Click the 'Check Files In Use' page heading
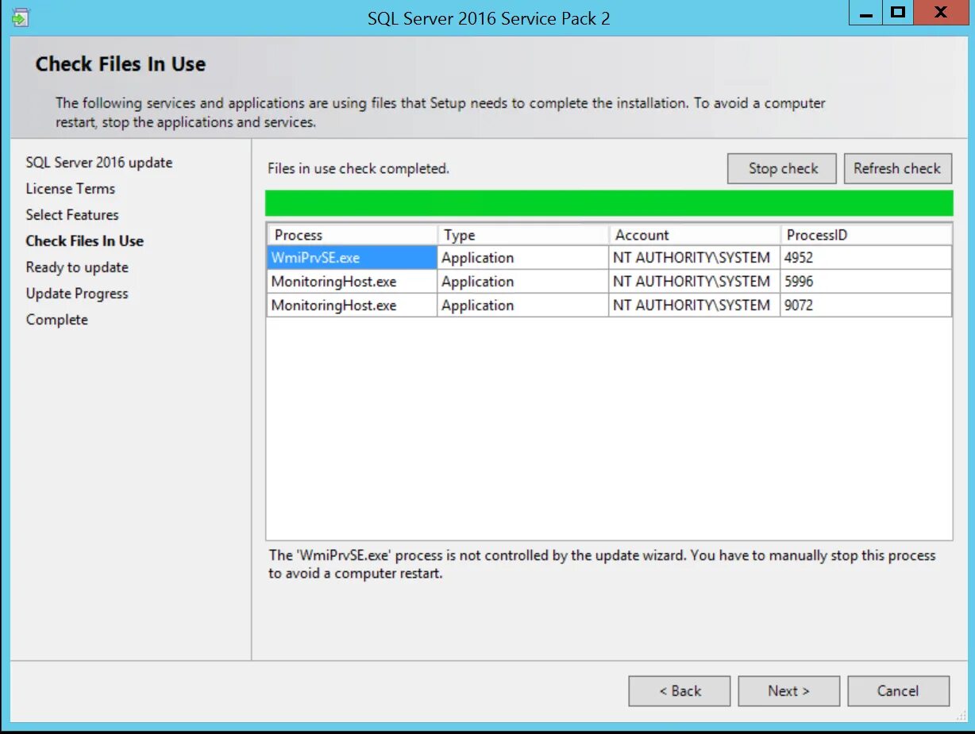This screenshot has width=975, height=734. coord(121,64)
